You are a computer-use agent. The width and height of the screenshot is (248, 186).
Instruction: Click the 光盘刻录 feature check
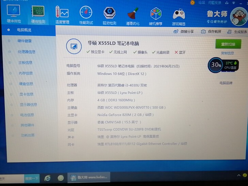tap(161, 52)
